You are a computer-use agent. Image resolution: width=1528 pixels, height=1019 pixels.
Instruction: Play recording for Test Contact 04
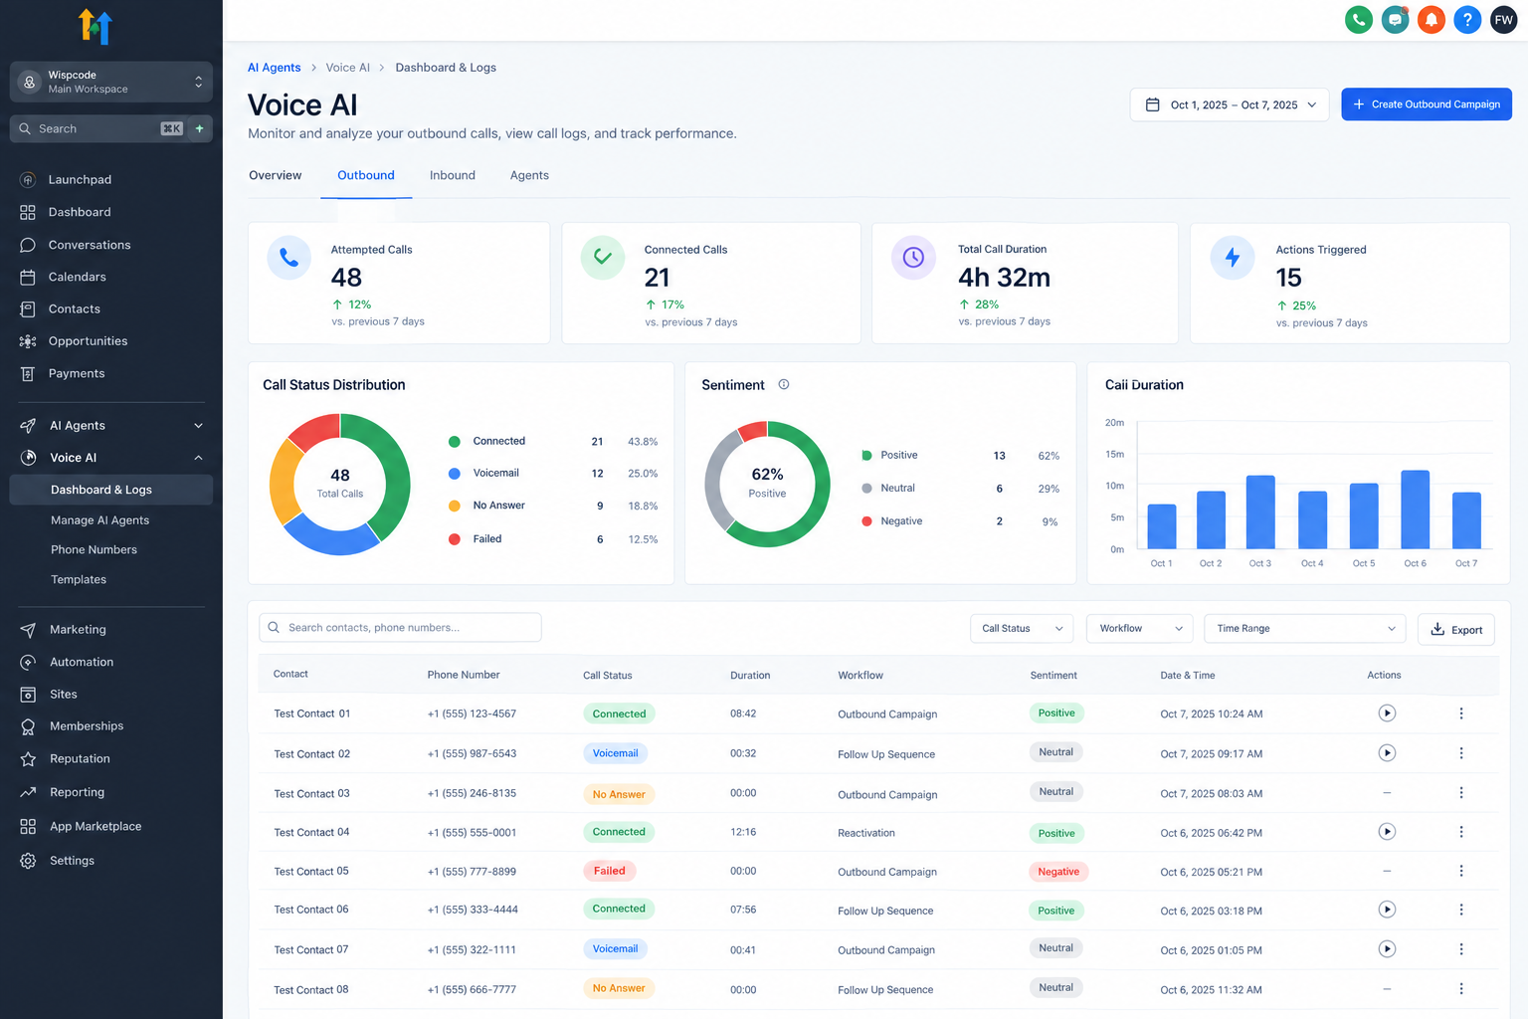click(x=1387, y=832)
